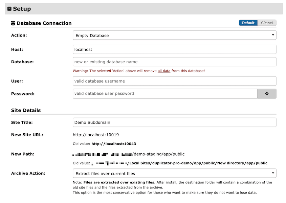This screenshot has height=203, width=286.
Task: Collapse the Setup section via its minus icon
Action: (x=10, y=8)
